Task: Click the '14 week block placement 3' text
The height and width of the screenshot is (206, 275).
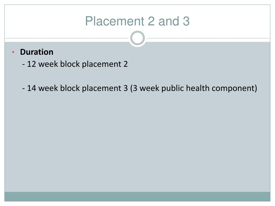Action: (75, 88)
